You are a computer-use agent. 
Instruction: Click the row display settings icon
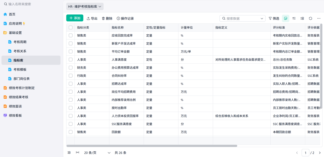(x=302, y=18)
